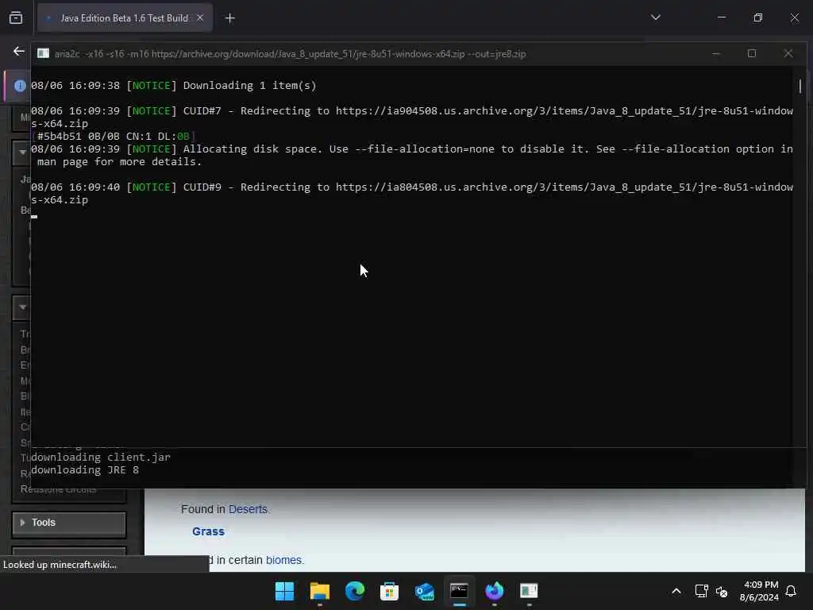Click the #5b4b51 download progress line
The width and height of the screenshot is (813, 610).
[113, 137]
